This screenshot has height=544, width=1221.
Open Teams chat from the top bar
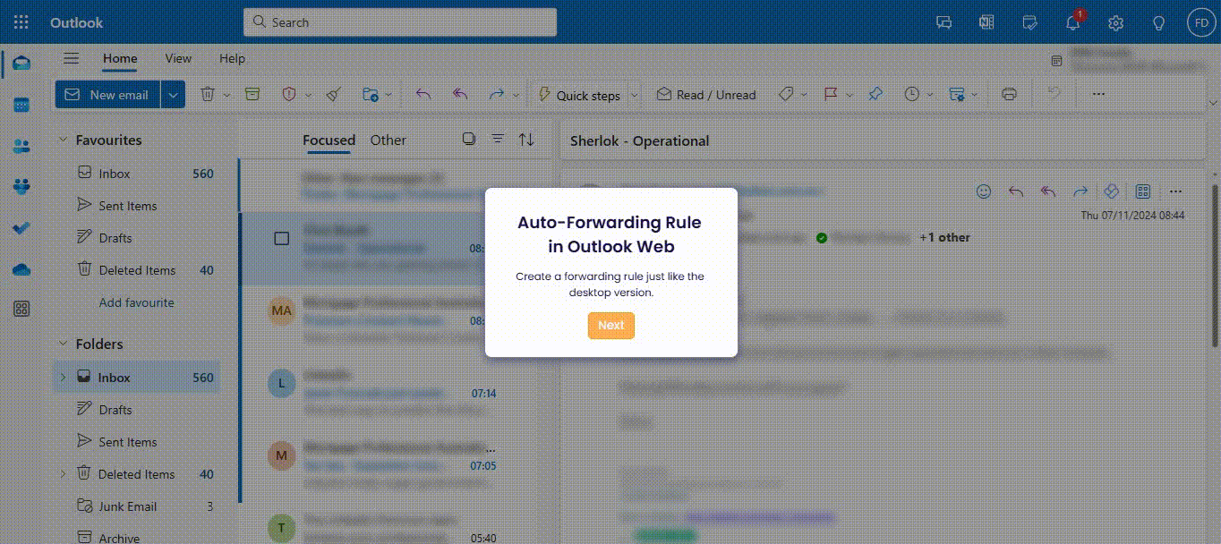[943, 22]
